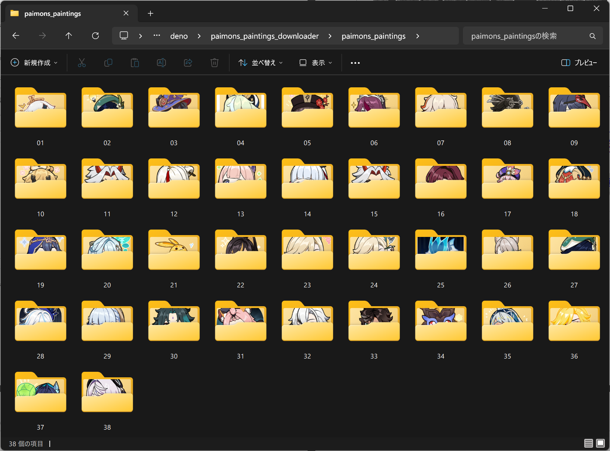Go back to the previous folder

(x=16, y=36)
